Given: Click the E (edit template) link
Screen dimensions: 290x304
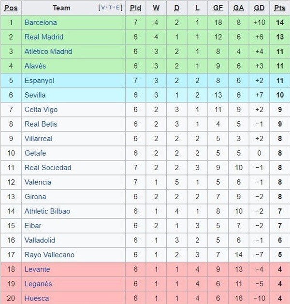Looking at the screenshot, I should 117,8.
